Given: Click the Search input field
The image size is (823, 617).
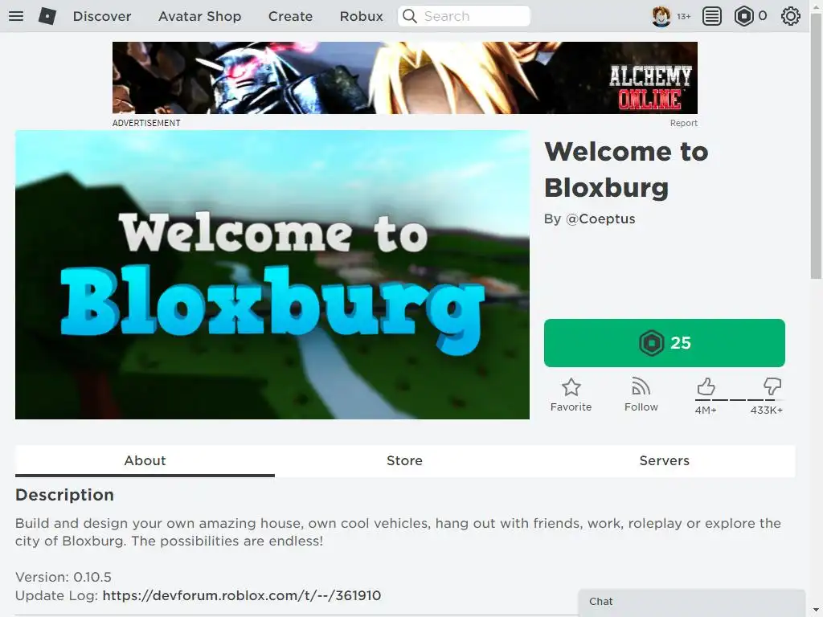Looking at the screenshot, I should click(x=464, y=16).
